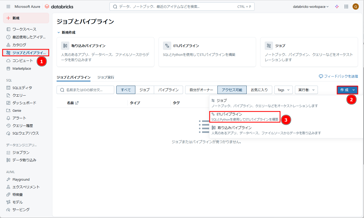Click the 新規 button
This screenshot has height=218, width=364.
26,18
